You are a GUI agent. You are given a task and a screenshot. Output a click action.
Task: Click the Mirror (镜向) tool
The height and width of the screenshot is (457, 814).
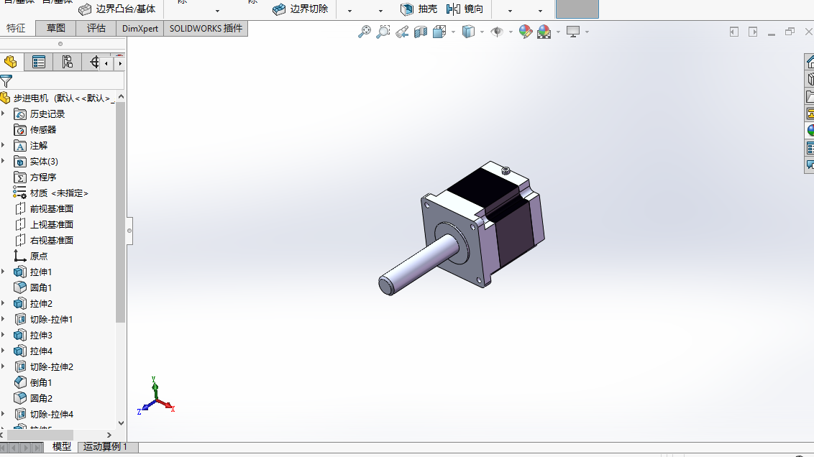(x=465, y=9)
